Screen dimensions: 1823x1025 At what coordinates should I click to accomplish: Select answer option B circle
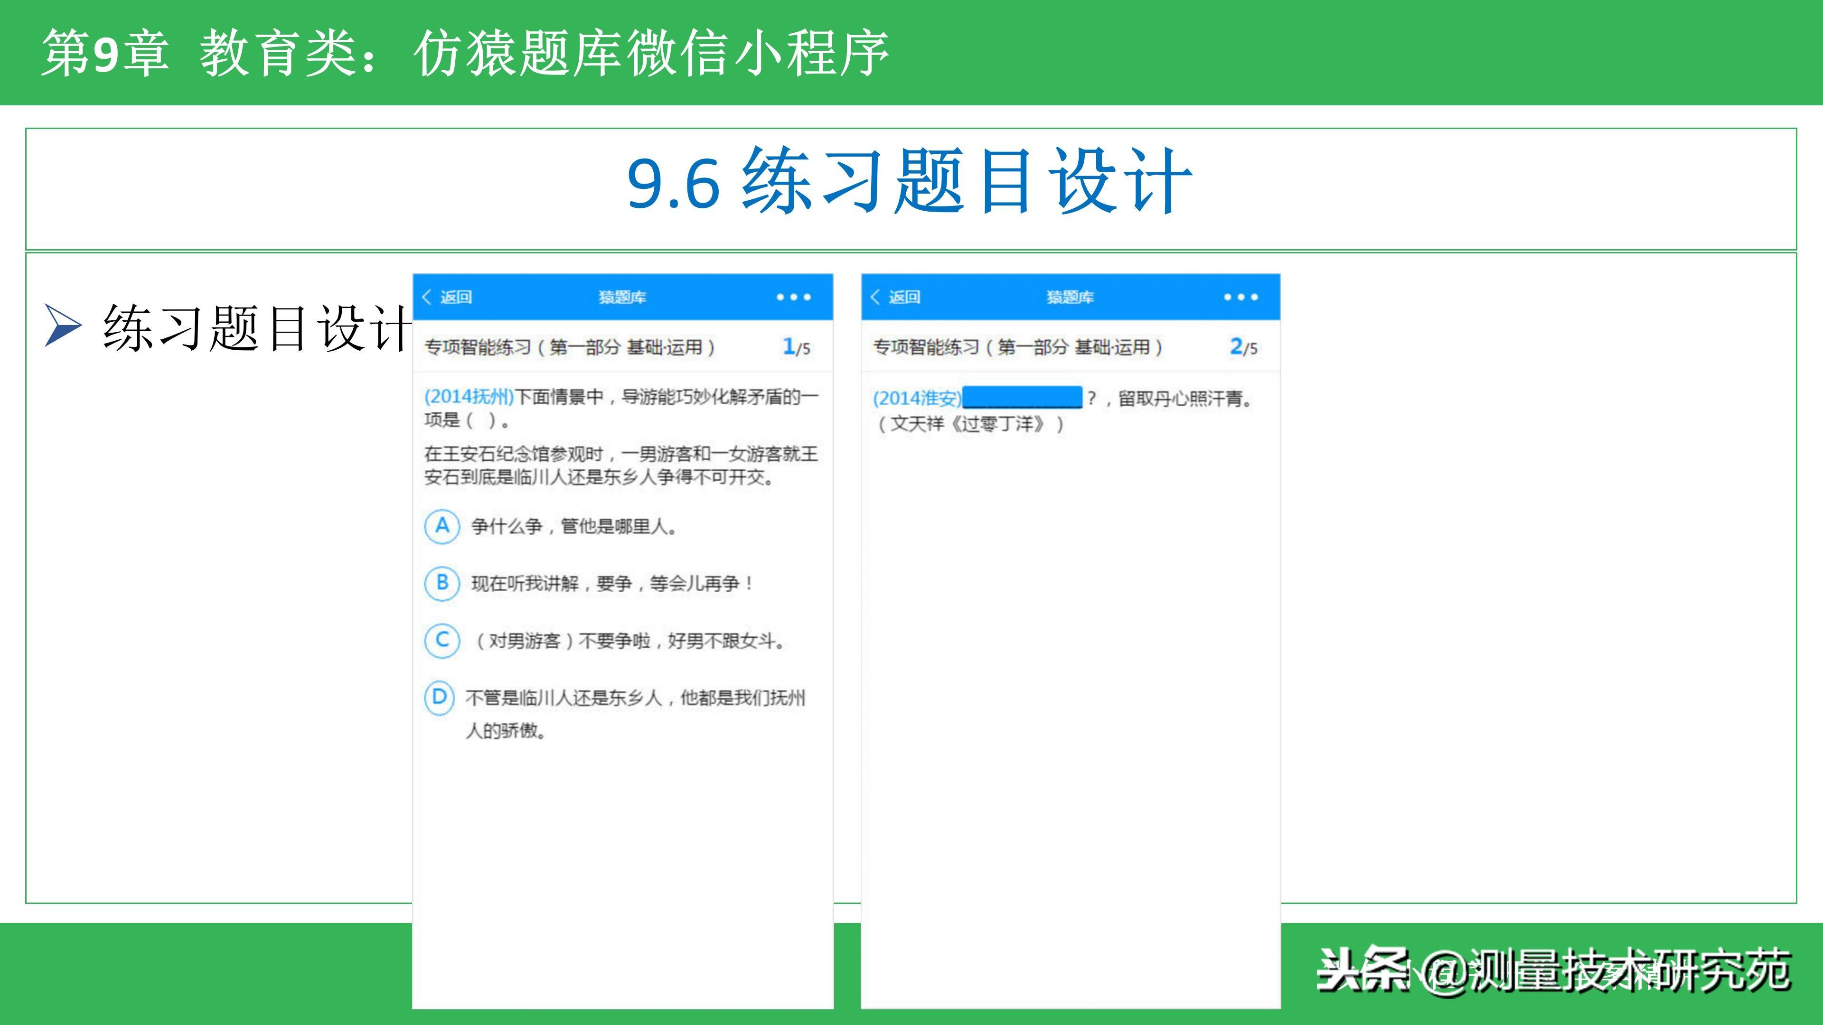tap(442, 584)
